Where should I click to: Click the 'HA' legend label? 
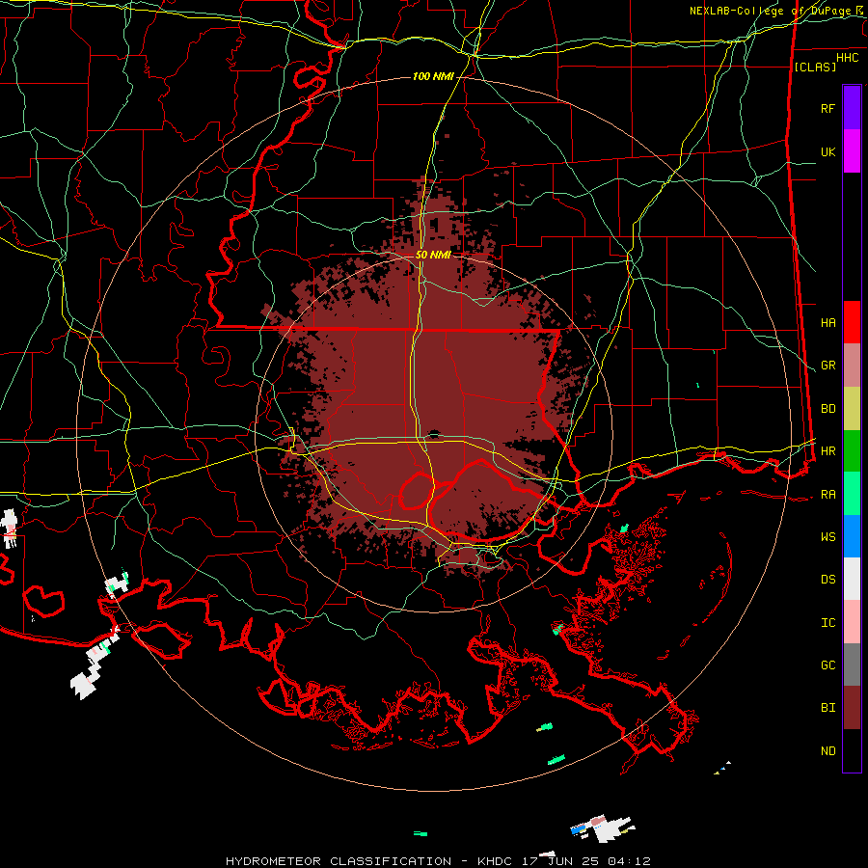[827, 323]
